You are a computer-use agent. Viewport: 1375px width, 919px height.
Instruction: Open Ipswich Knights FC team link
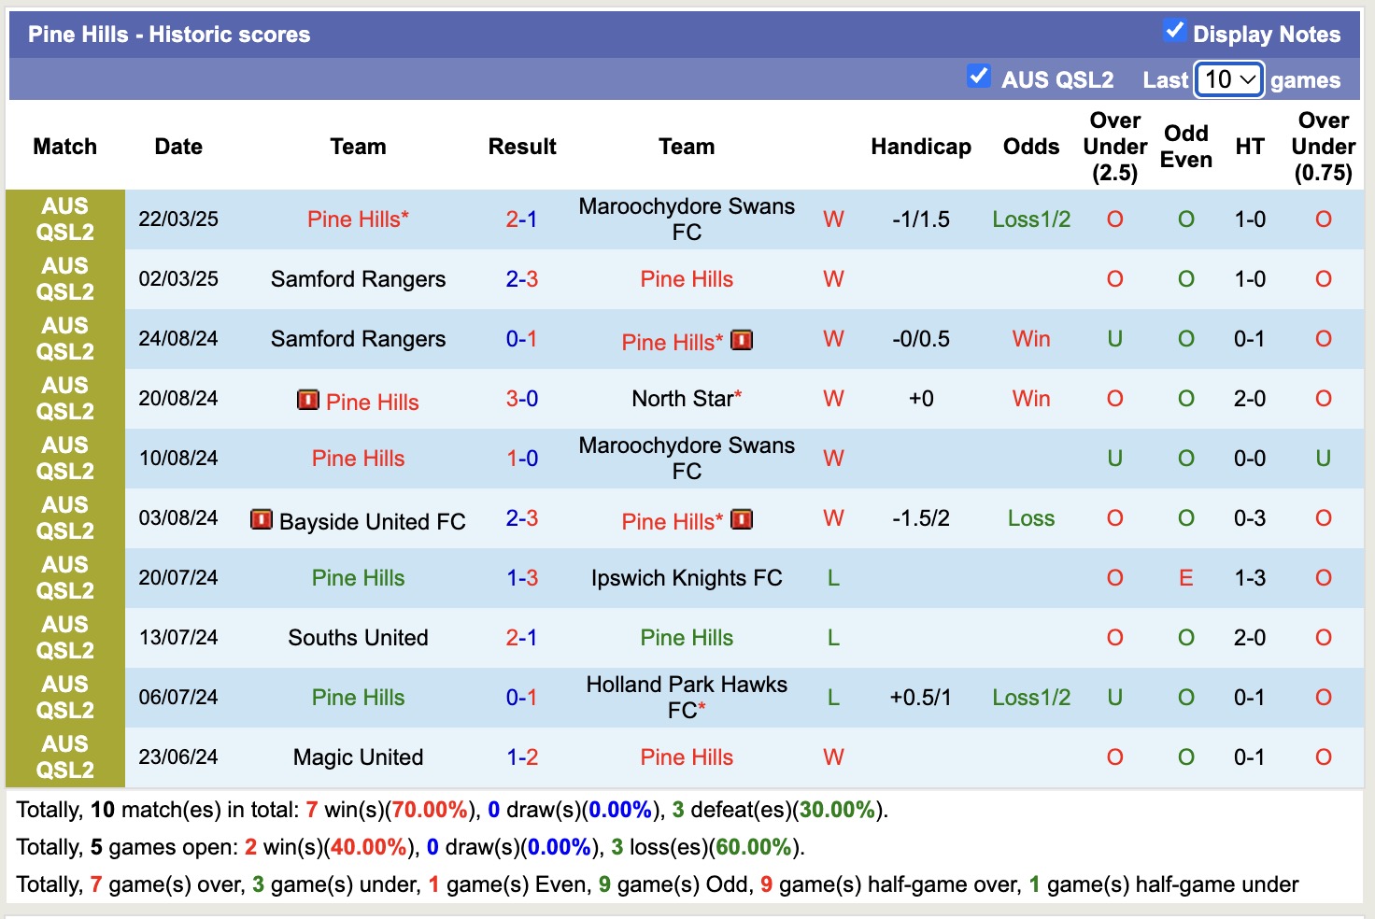687,577
